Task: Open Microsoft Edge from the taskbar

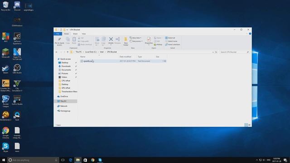Action: pyautogui.click(x=71, y=160)
